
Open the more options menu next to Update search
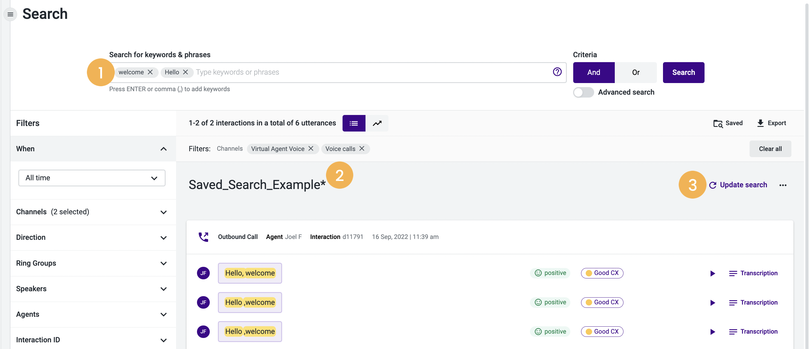[x=783, y=185]
